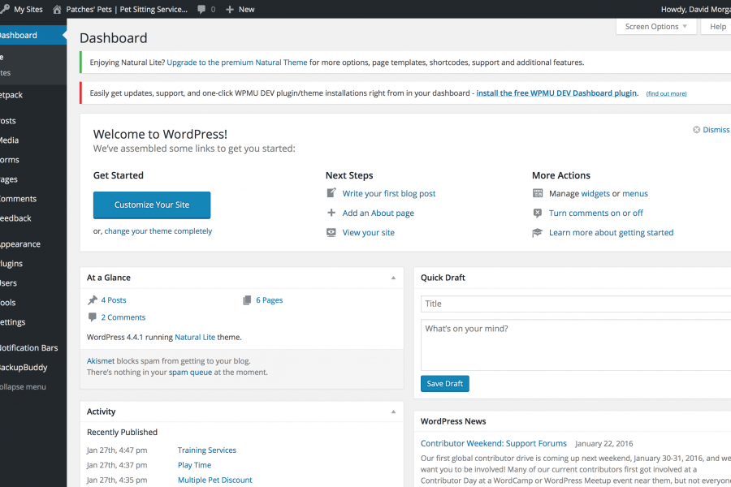Screen dimensions: 731x487
Task: Click the plus icon next to New
Action: click(229, 9)
